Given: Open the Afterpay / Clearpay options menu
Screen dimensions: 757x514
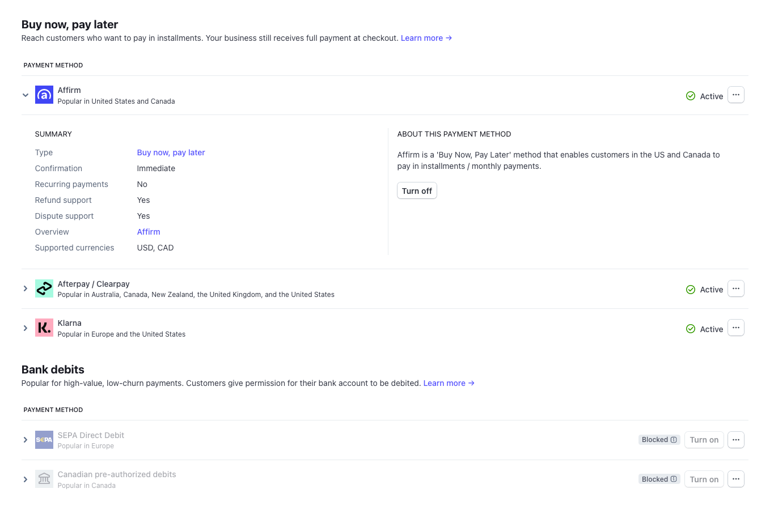Looking at the screenshot, I should tap(735, 289).
